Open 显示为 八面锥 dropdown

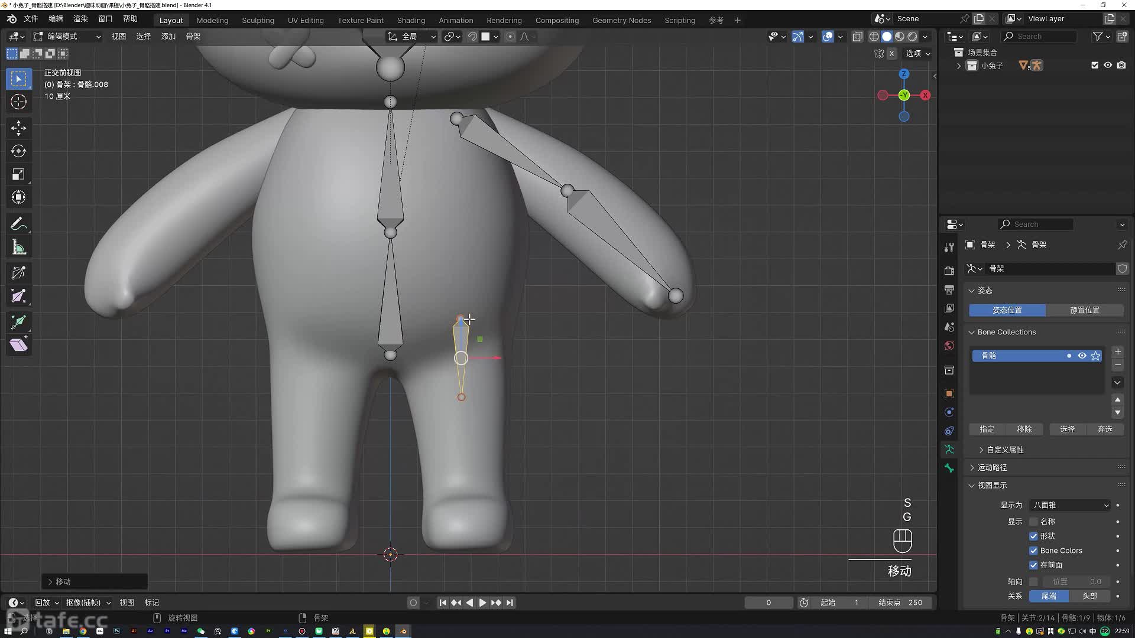point(1070,505)
